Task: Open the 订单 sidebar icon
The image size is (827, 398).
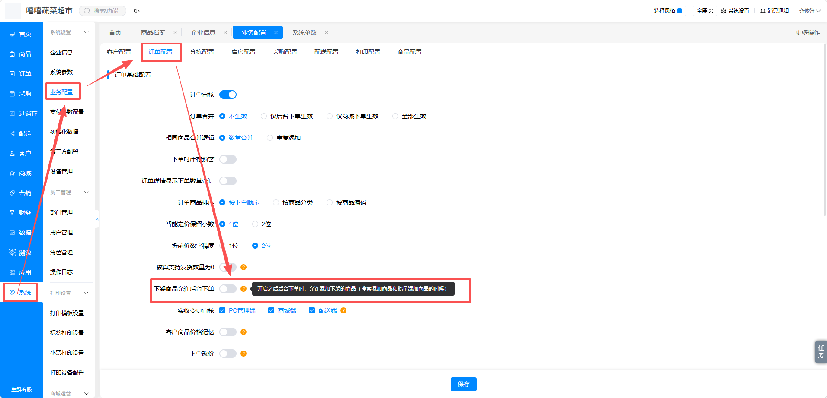Action: 12,74
